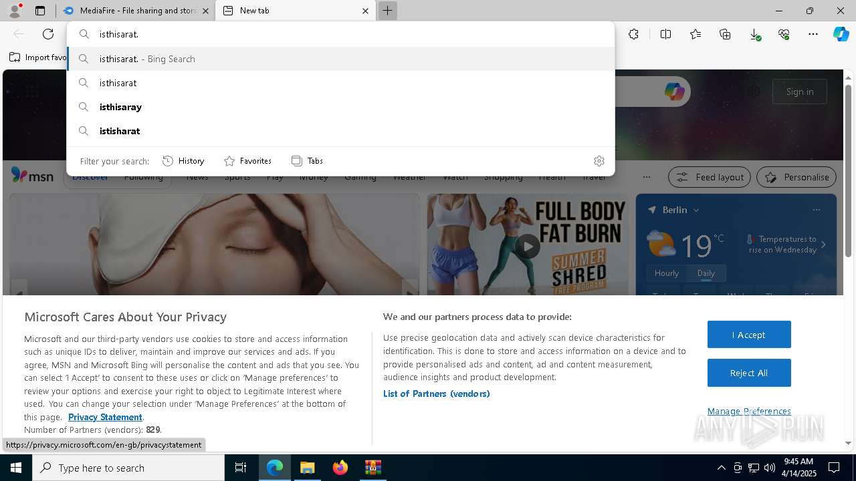Click the Sign in button
Screen dimensions: 856x481
pos(800,92)
